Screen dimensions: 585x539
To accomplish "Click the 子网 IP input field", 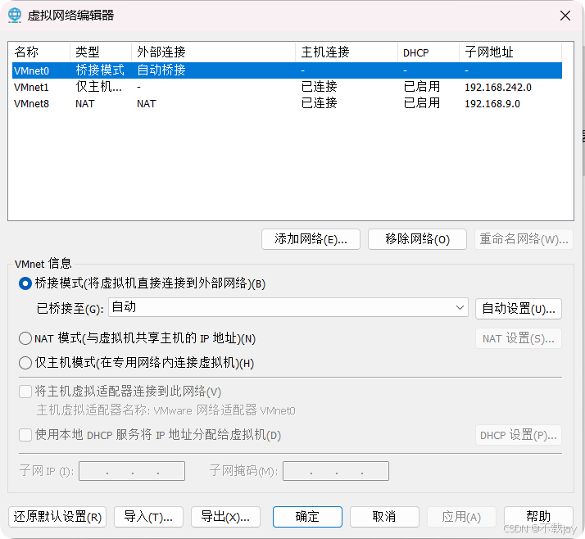I will click(132, 471).
